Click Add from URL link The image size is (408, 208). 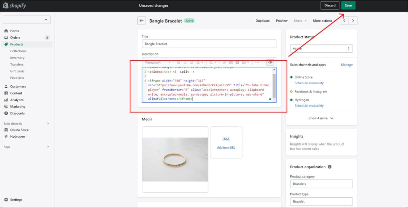[226, 148]
